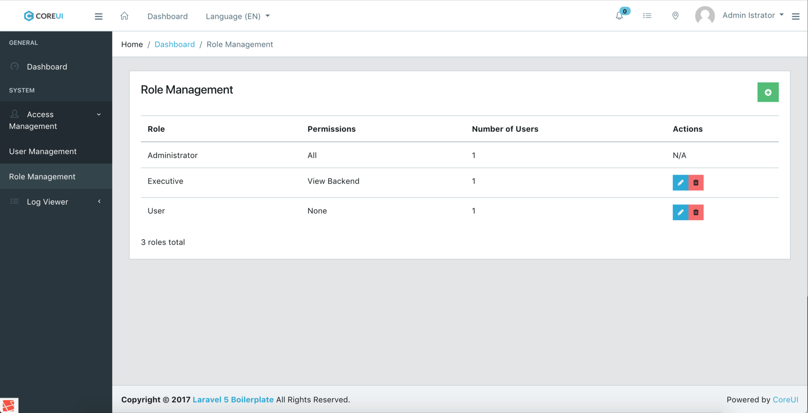The width and height of the screenshot is (808, 413).
Task: Click the home icon in the header
Action: 124,16
